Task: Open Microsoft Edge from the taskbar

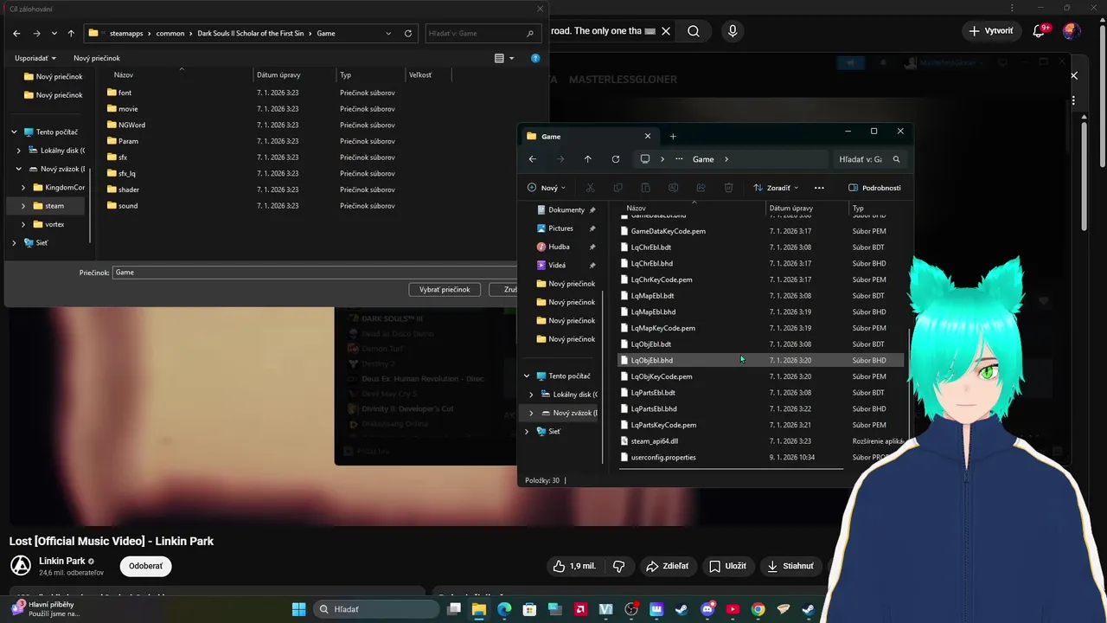Action: (x=504, y=609)
